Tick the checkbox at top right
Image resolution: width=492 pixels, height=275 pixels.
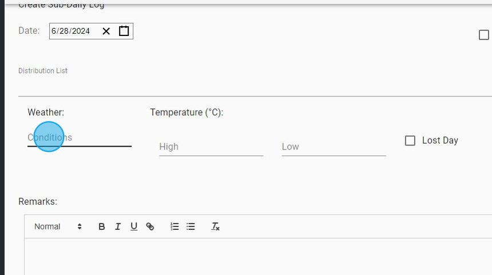coord(484,35)
